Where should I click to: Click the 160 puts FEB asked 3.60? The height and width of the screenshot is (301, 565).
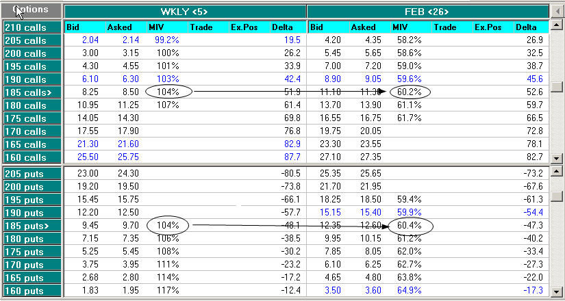pyautogui.click(x=371, y=291)
